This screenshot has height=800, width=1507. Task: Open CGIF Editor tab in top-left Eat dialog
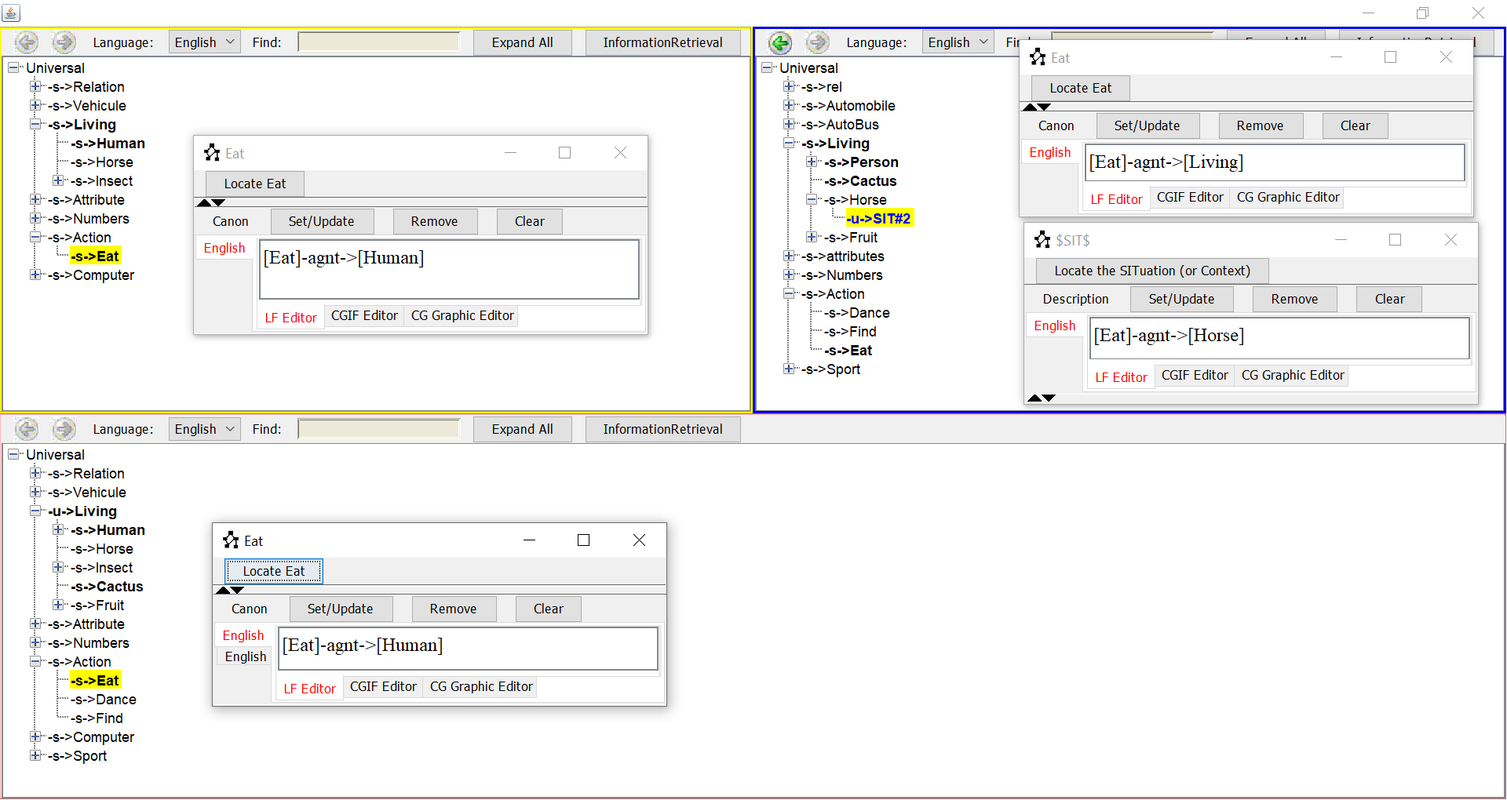coord(364,315)
